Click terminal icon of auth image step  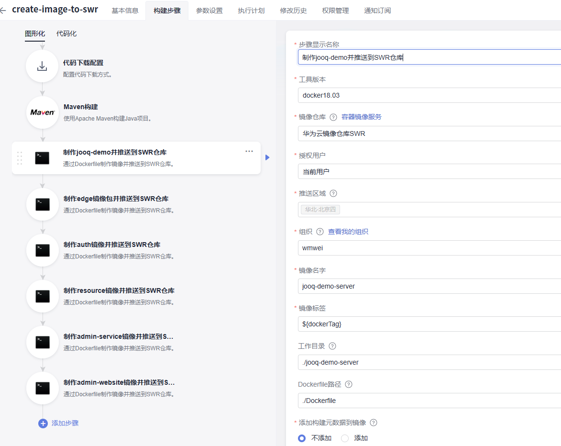[x=43, y=250]
